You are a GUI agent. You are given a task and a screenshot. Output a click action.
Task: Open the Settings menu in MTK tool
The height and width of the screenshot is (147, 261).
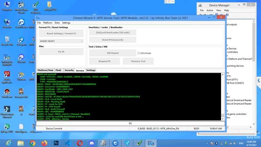pyautogui.click(x=66, y=23)
